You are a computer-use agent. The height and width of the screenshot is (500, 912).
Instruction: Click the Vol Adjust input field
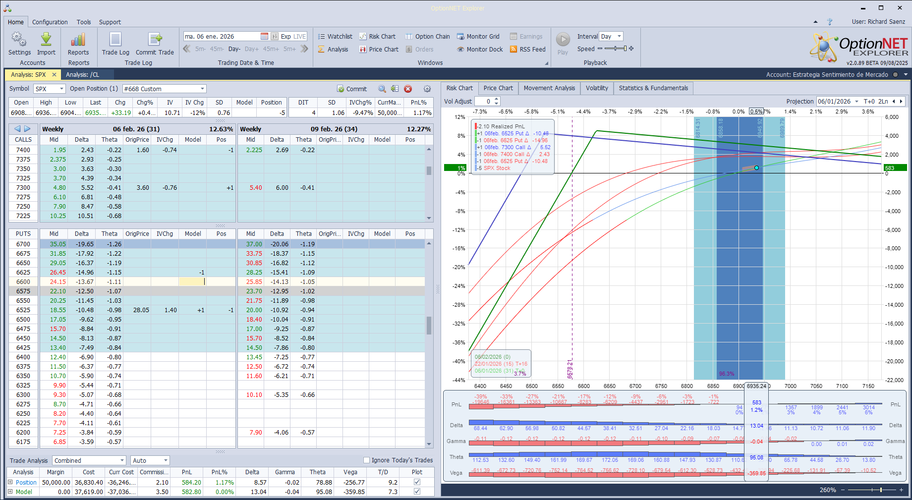point(484,101)
